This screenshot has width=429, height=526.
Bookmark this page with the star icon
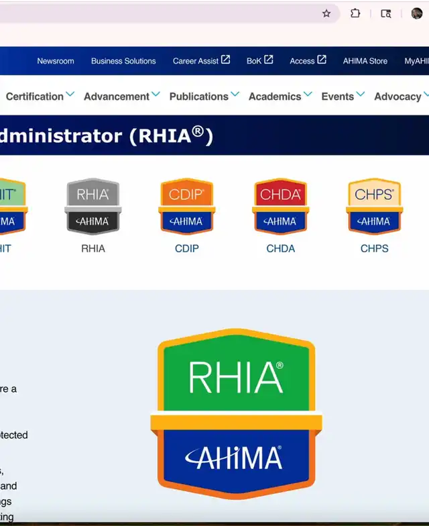326,13
